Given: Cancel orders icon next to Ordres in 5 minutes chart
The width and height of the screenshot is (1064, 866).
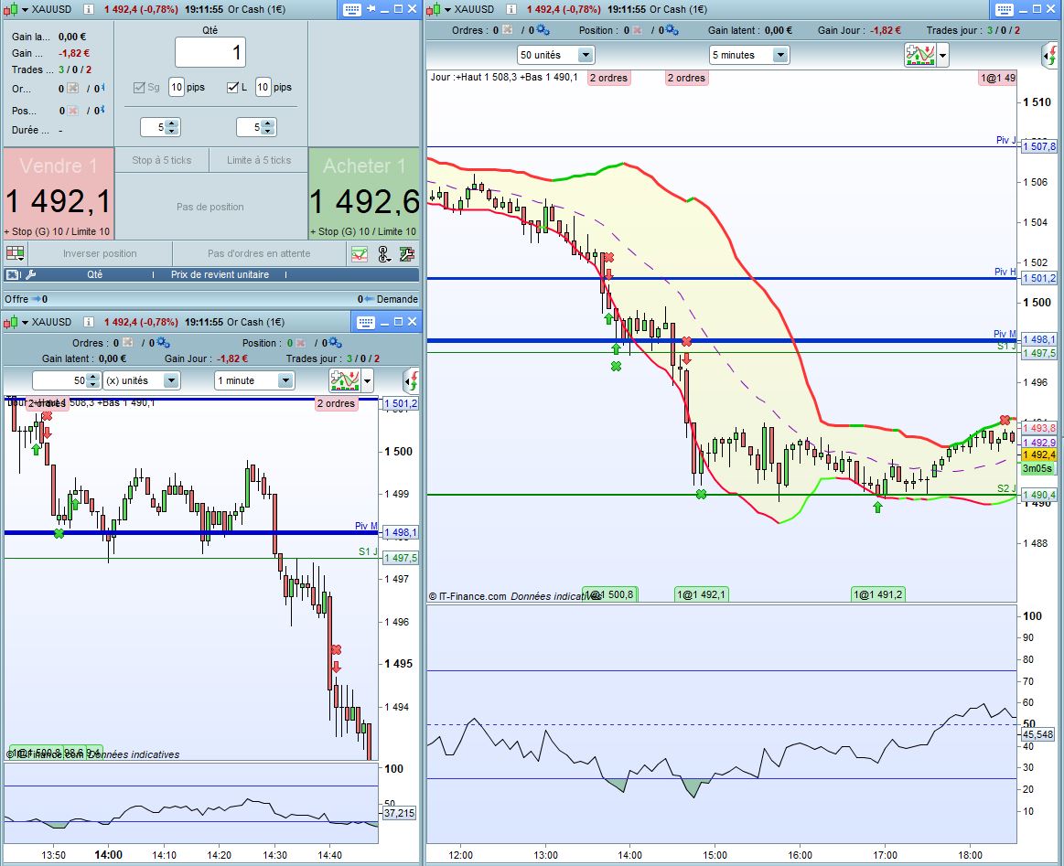Looking at the screenshot, I should coord(507,30).
